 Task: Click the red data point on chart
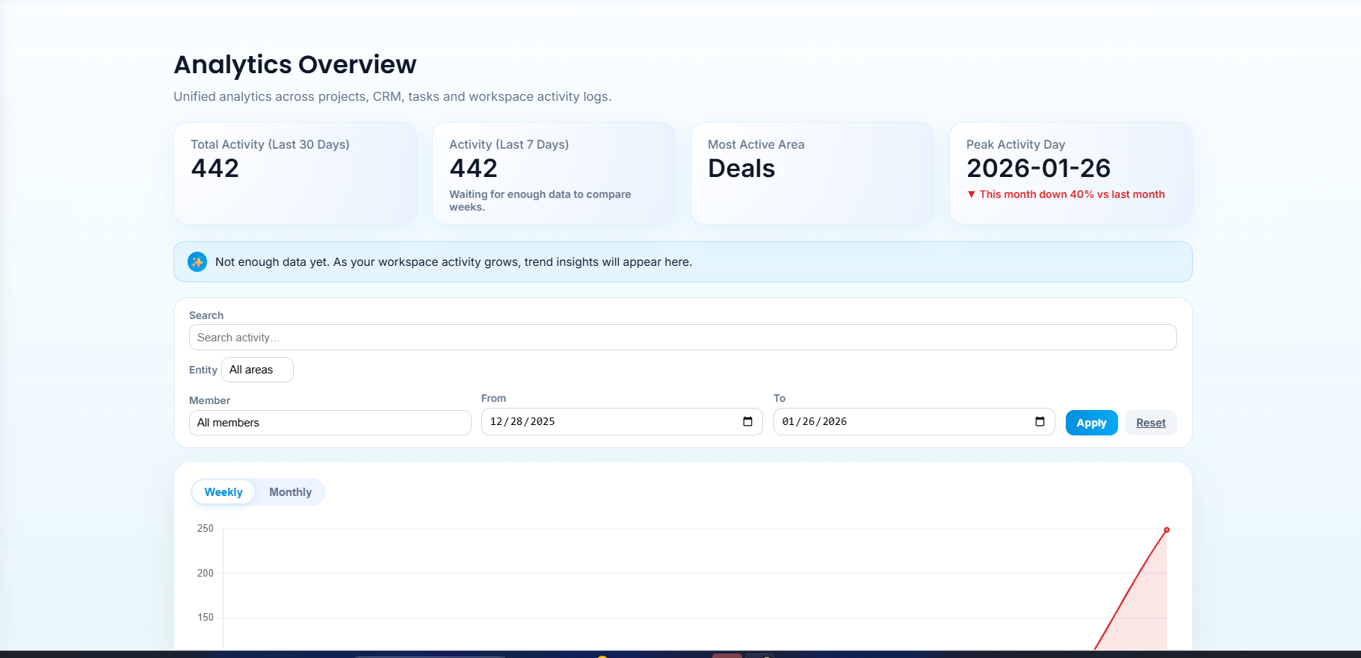(x=1166, y=530)
